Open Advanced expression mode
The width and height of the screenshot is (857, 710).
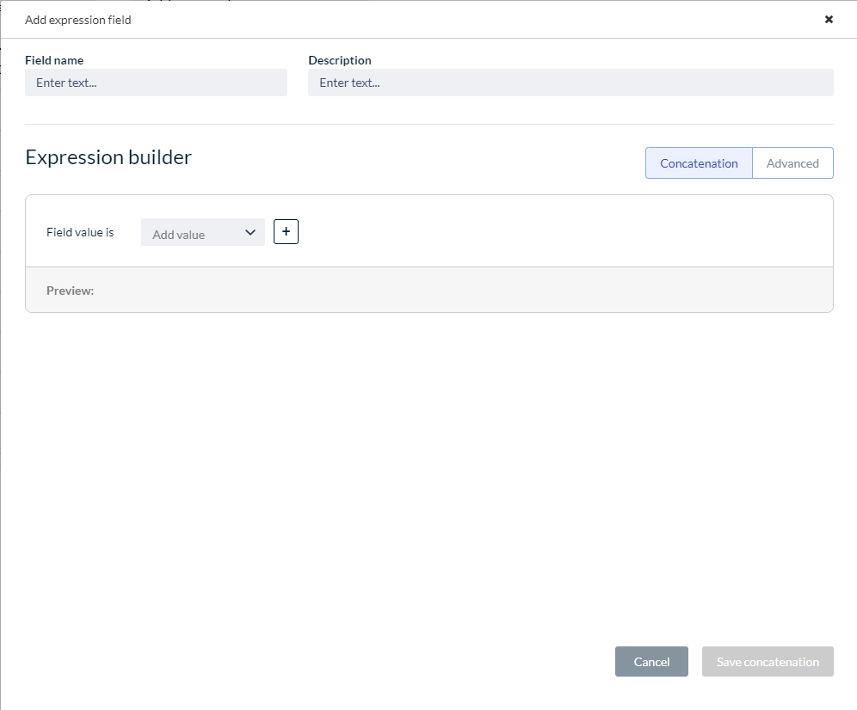coord(792,162)
